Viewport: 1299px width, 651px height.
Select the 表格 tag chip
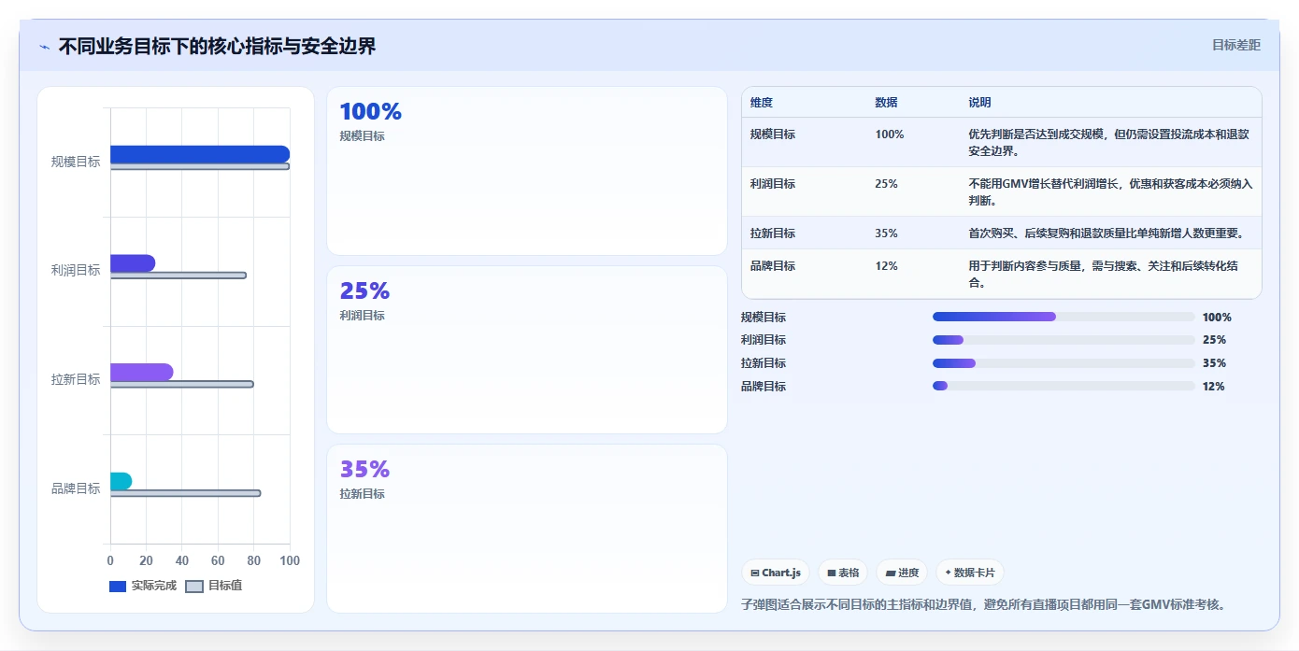[x=843, y=573]
